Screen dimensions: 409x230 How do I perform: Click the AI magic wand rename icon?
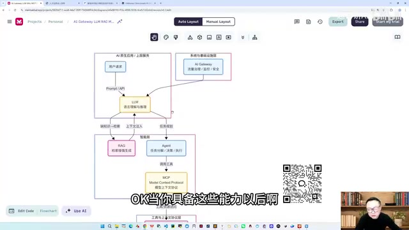pos(120,22)
